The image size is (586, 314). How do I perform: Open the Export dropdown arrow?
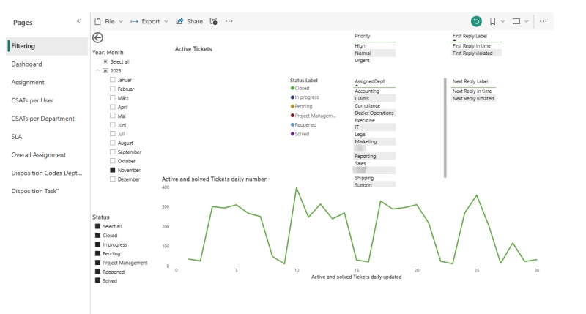point(166,22)
